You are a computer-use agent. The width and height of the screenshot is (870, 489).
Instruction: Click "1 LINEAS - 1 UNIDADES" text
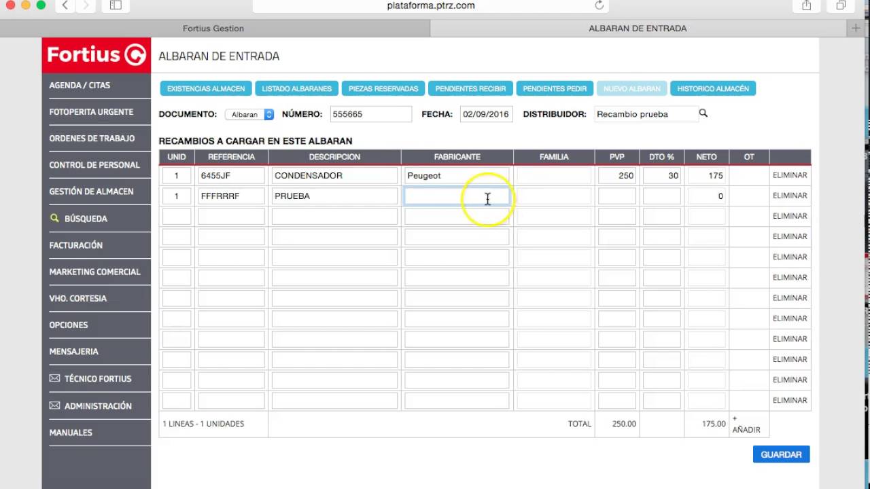click(203, 424)
